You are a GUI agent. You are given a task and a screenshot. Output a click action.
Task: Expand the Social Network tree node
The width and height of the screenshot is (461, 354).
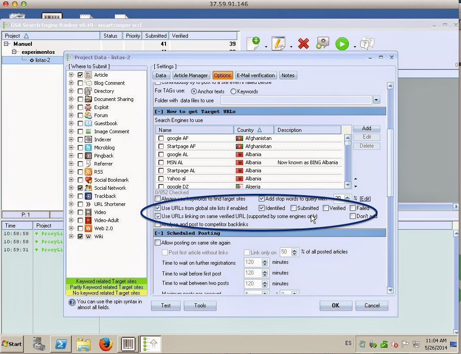(x=71, y=188)
